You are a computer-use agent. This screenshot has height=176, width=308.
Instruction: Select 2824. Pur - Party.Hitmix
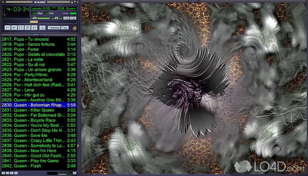[39, 75]
